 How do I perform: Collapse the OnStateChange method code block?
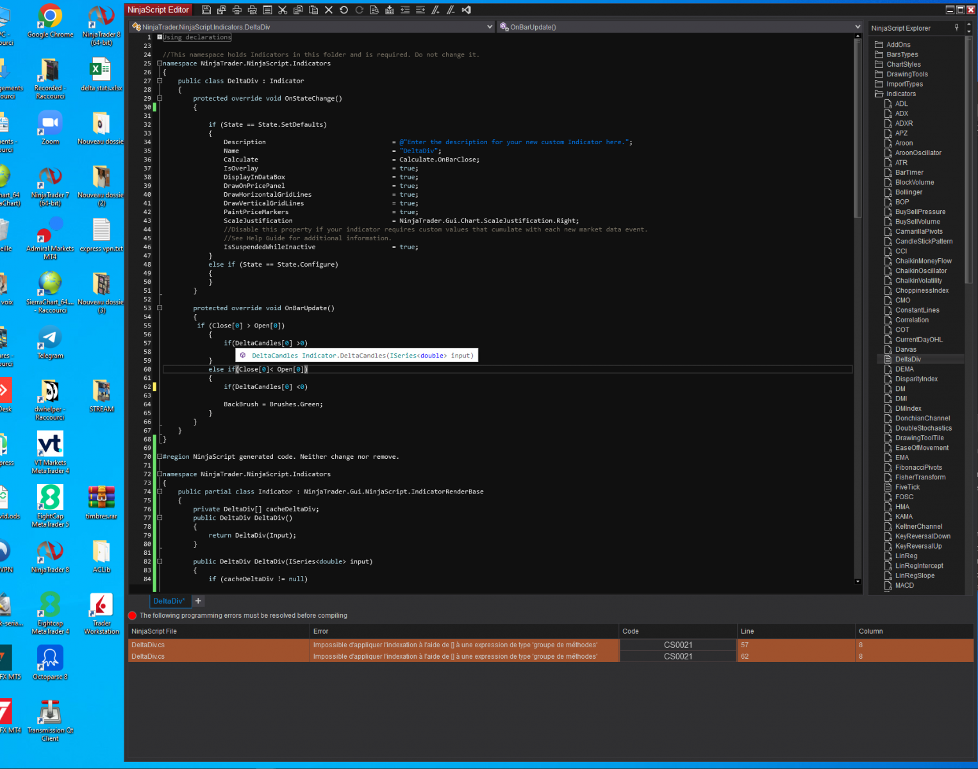tap(160, 99)
